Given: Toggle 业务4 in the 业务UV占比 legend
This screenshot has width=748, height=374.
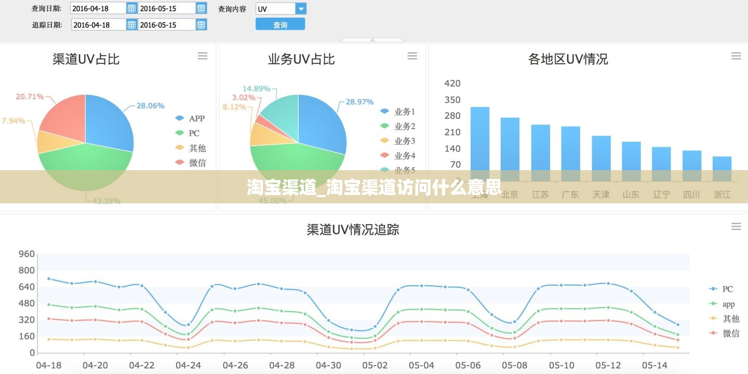Looking at the screenshot, I should click(398, 155).
